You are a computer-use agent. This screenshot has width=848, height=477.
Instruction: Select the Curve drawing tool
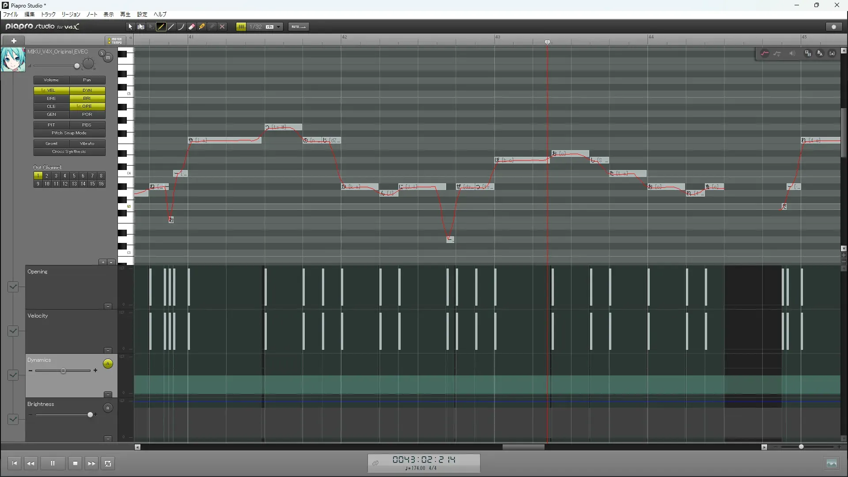point(182,27)
